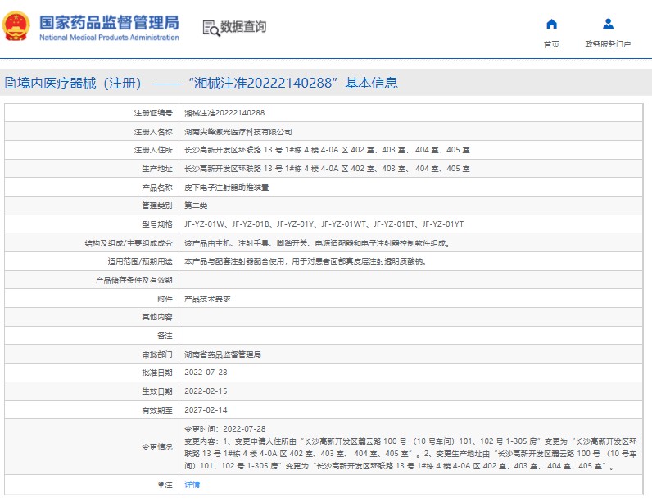Click the 其他内容 label
This screenshot has height=502, width=652.
(x=156, y=317)
